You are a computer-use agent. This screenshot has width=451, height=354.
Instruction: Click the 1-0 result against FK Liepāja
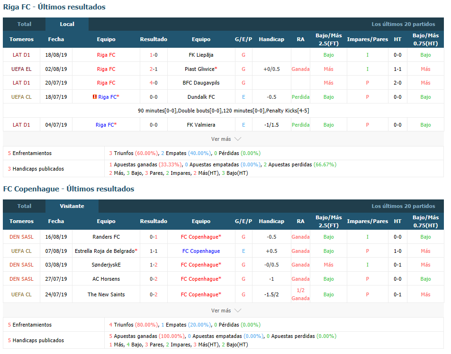pyautogui.click(x=153, y=55)
